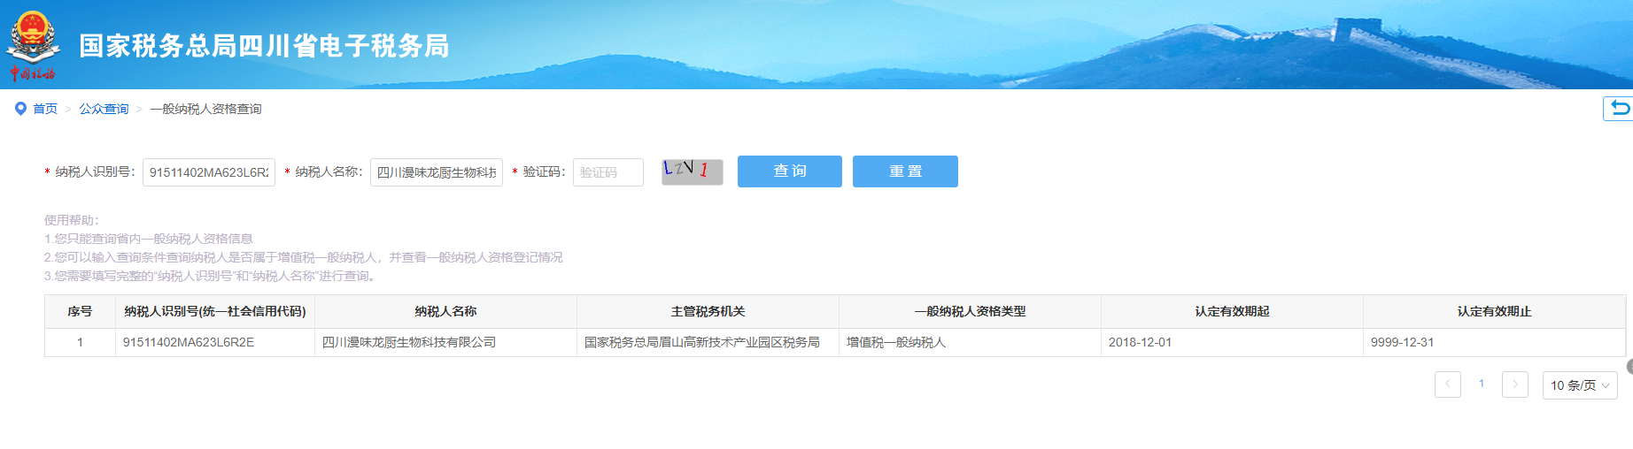Click into the 验证码 input box

click(608, 172)
